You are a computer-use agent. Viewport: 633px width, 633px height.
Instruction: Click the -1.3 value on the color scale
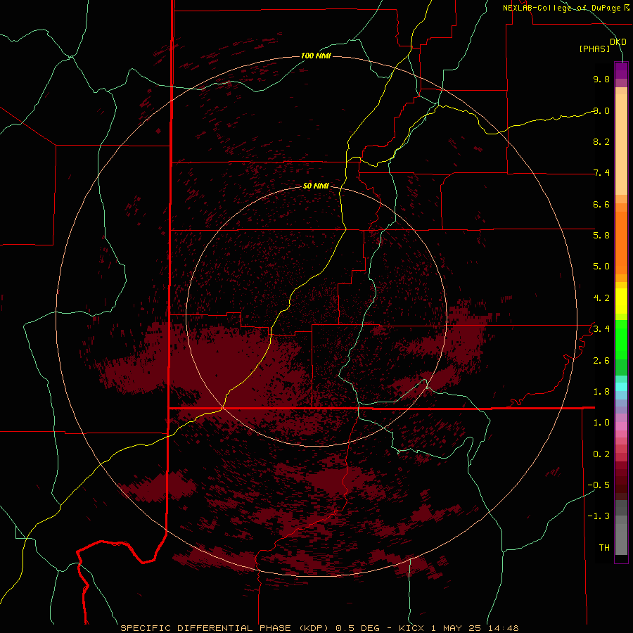(599, 516)
